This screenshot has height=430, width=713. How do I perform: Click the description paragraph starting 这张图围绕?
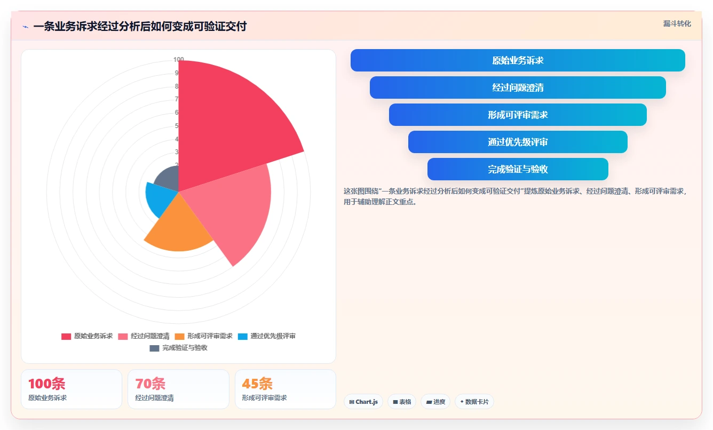[516, 196]
